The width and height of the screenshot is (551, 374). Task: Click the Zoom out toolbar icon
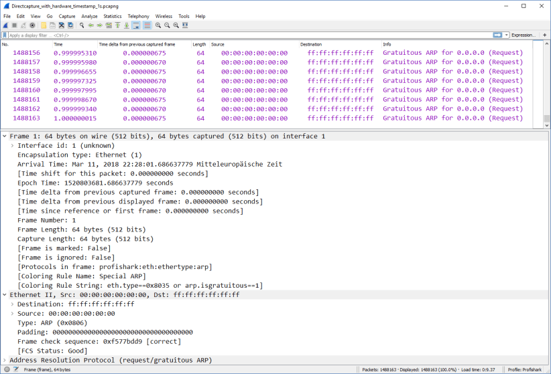167,25
